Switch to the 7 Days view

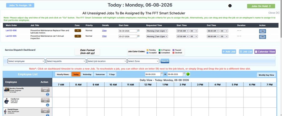coord(112,74)
